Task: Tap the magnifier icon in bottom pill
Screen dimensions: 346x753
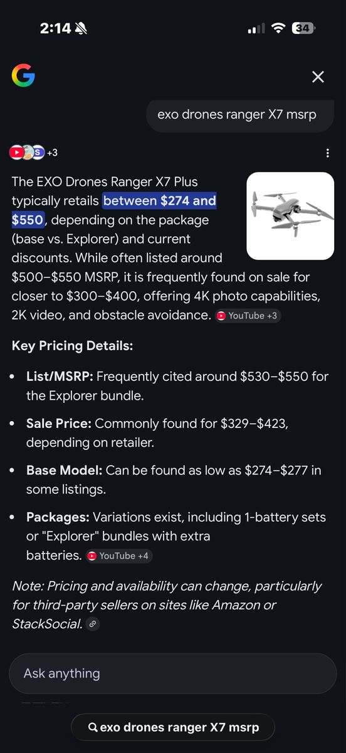Action: pyautogui.click(x=93, y=727)
